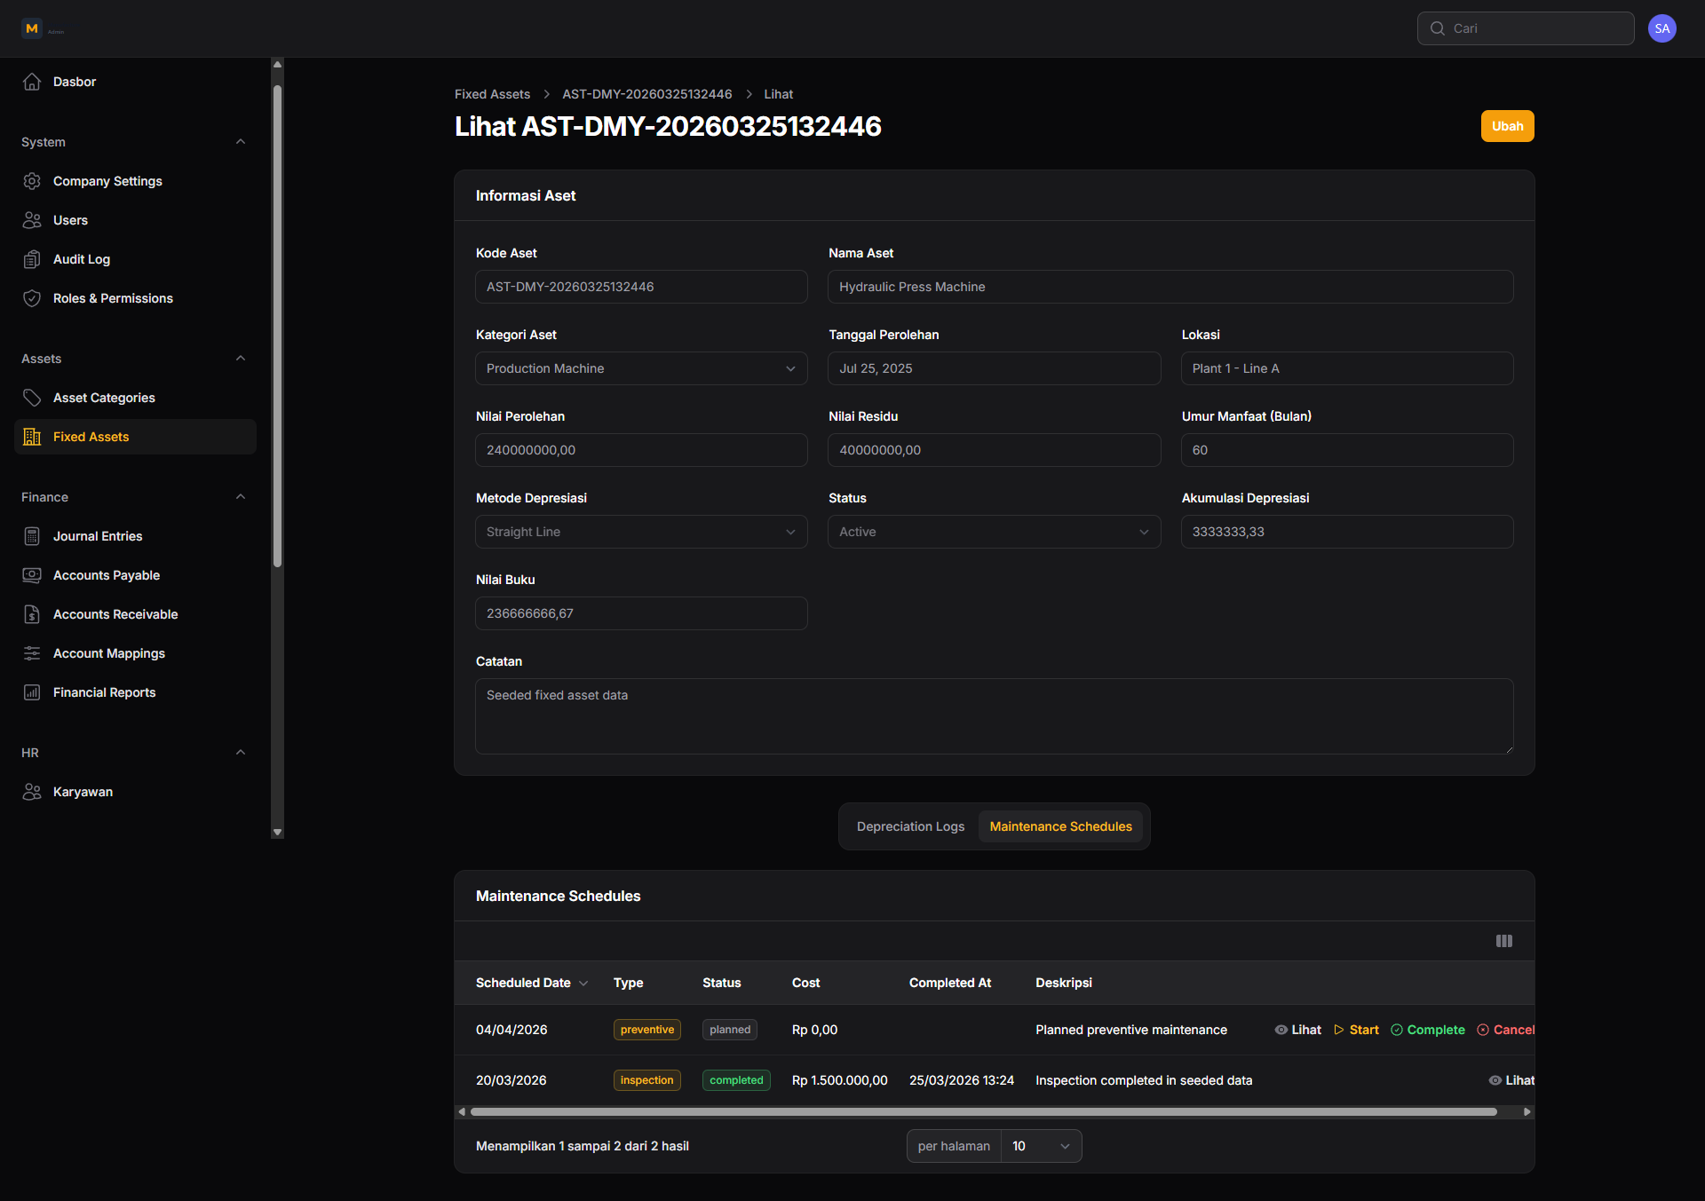Switch to Depreciation Logs tab
The height and width of the screenshot is (1201, 1705).
pyautogui.click(x=910, y=826)
